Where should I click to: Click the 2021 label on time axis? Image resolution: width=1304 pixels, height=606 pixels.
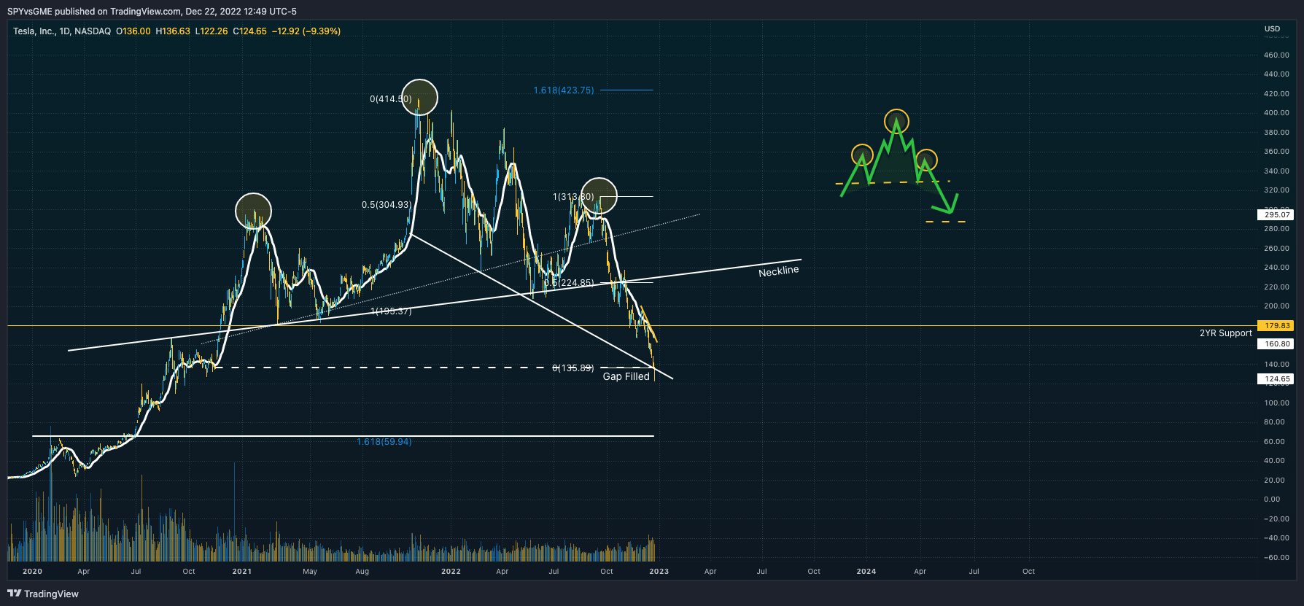[242, 572]
